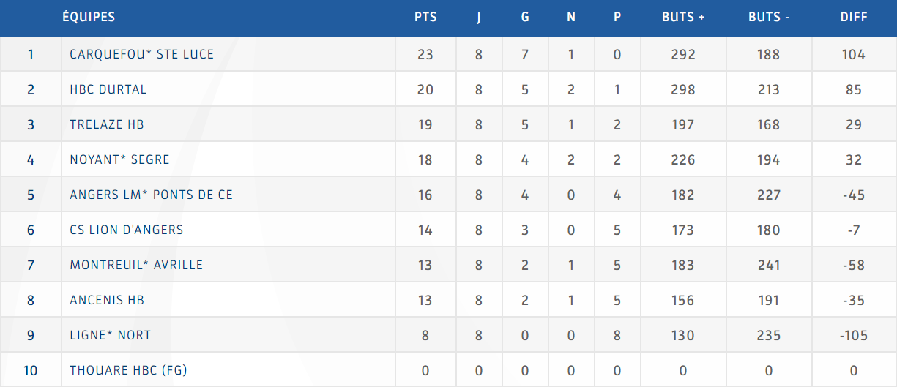This screenshot has width=897, height=387.
Task: Click Carquefou's goal difference value 104
Action: pos(854,54)
